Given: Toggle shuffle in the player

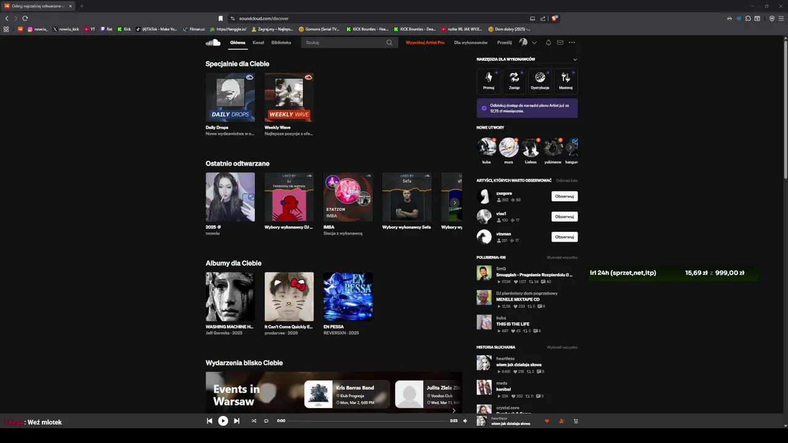Looking at the screenshot, I should 254,421.
